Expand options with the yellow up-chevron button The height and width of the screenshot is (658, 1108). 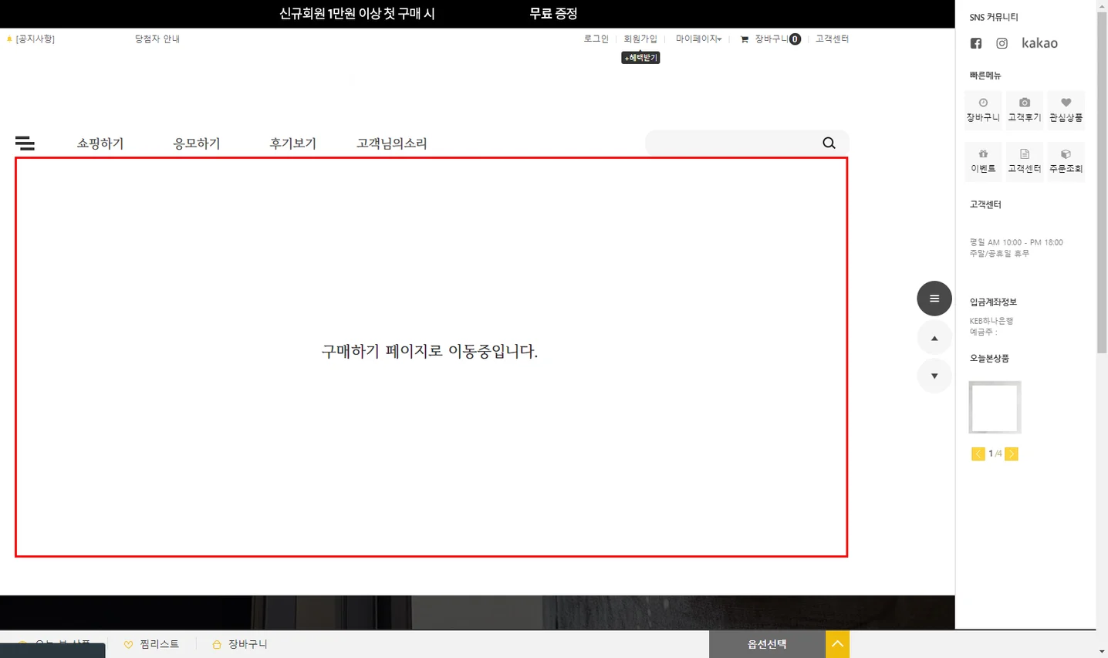click(837, 644)
